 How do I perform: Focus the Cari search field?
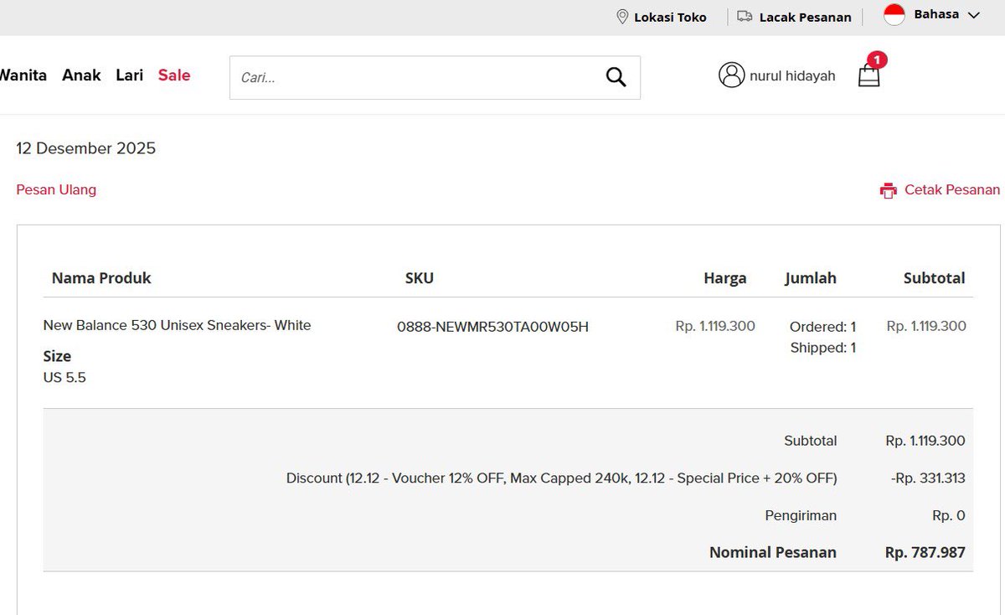(435, 77)
